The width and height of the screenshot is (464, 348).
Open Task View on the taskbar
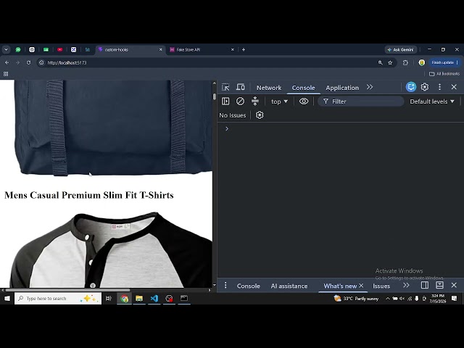109,299
